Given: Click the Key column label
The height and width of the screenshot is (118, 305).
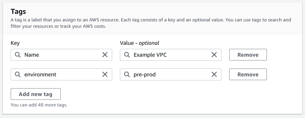Looking at the screenshot, I should (15, 43).
